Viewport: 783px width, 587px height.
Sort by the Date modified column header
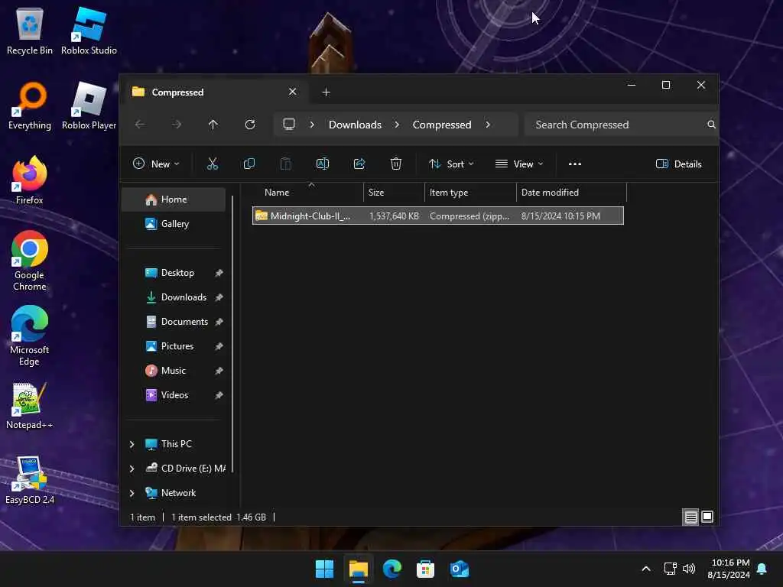[x=571, y=192]
